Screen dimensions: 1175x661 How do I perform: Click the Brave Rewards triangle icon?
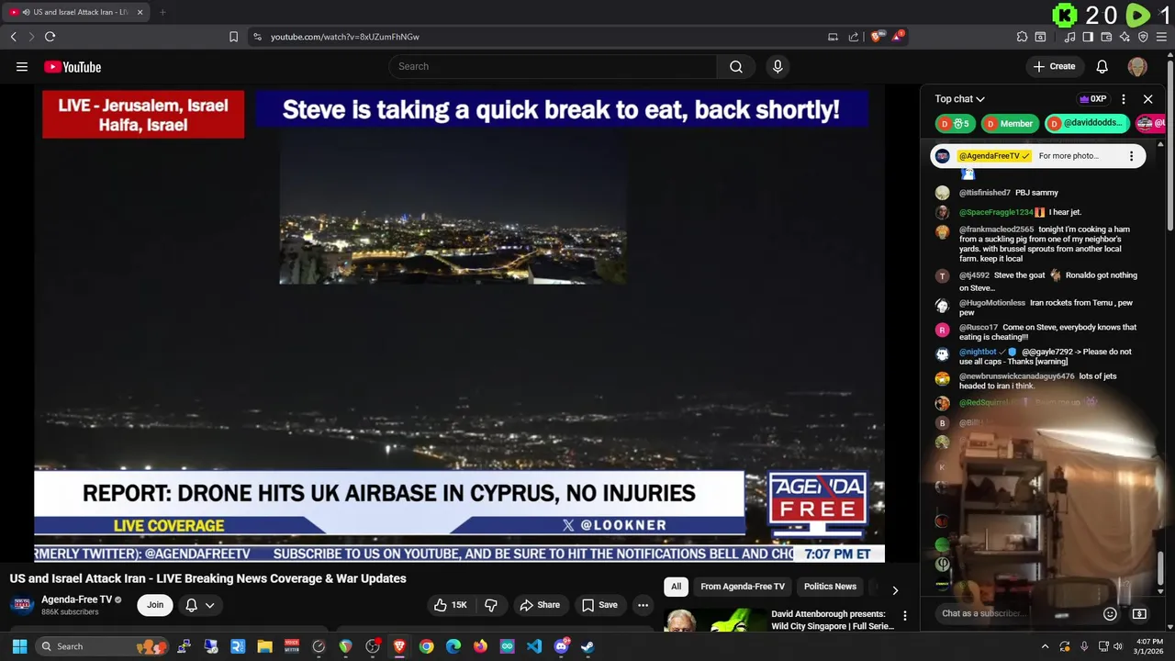(x=899, y=37)
